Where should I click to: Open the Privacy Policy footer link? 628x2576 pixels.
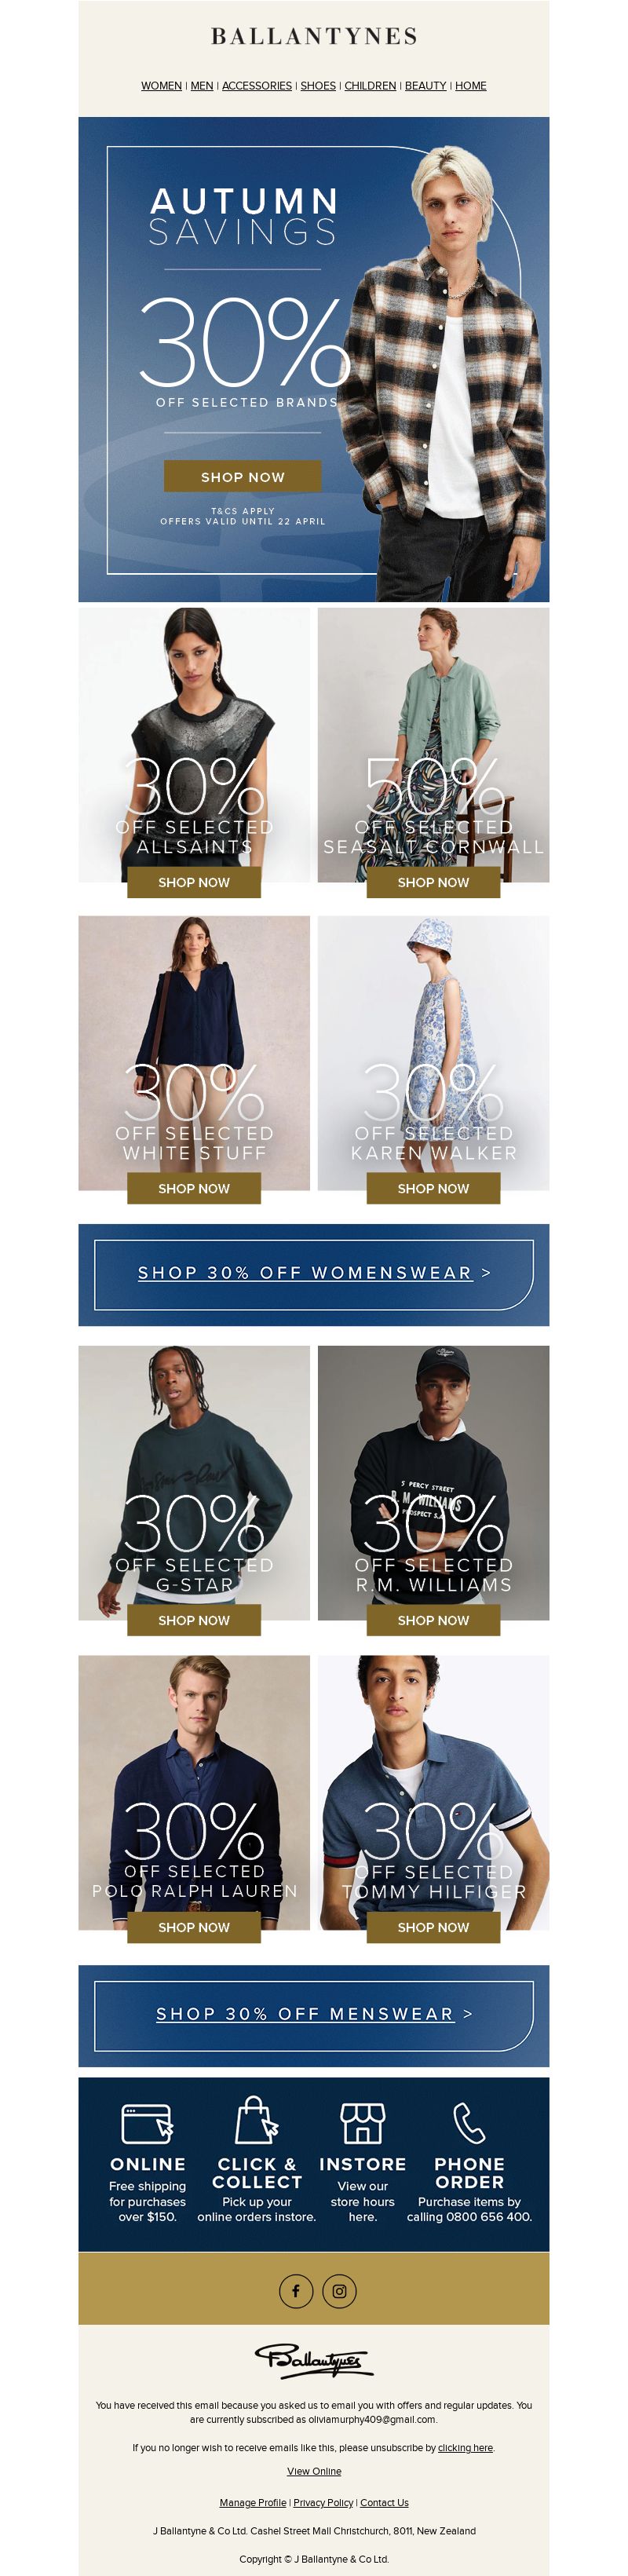(323, 2503)
